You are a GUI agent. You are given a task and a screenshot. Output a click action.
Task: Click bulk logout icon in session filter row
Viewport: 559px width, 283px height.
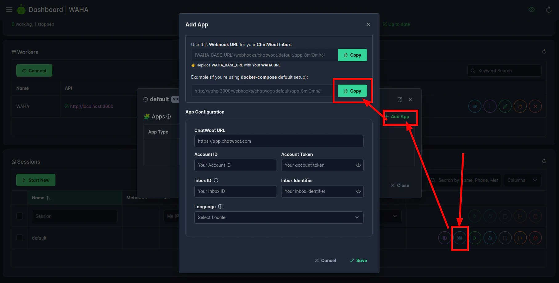pyautogui.click(x=520, y=216)
